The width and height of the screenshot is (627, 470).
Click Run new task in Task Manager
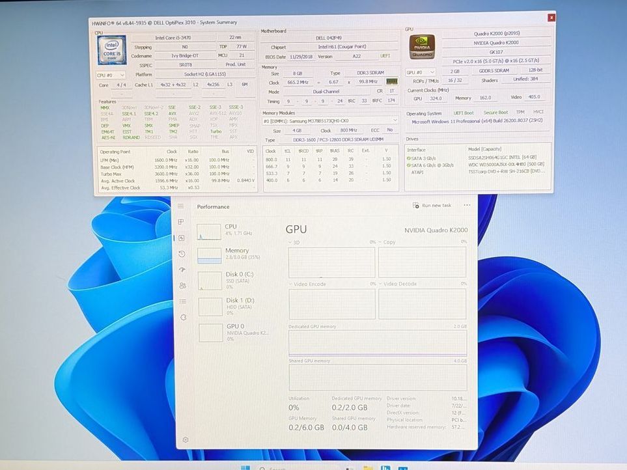(x=432, y=206)
